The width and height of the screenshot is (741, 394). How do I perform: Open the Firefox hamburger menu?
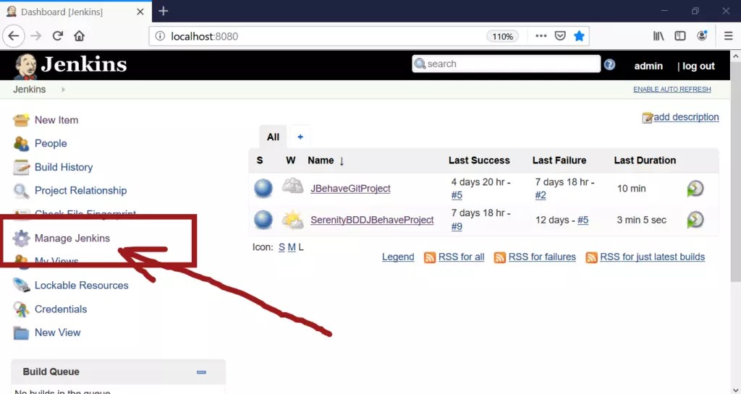(x=728, y=36)
